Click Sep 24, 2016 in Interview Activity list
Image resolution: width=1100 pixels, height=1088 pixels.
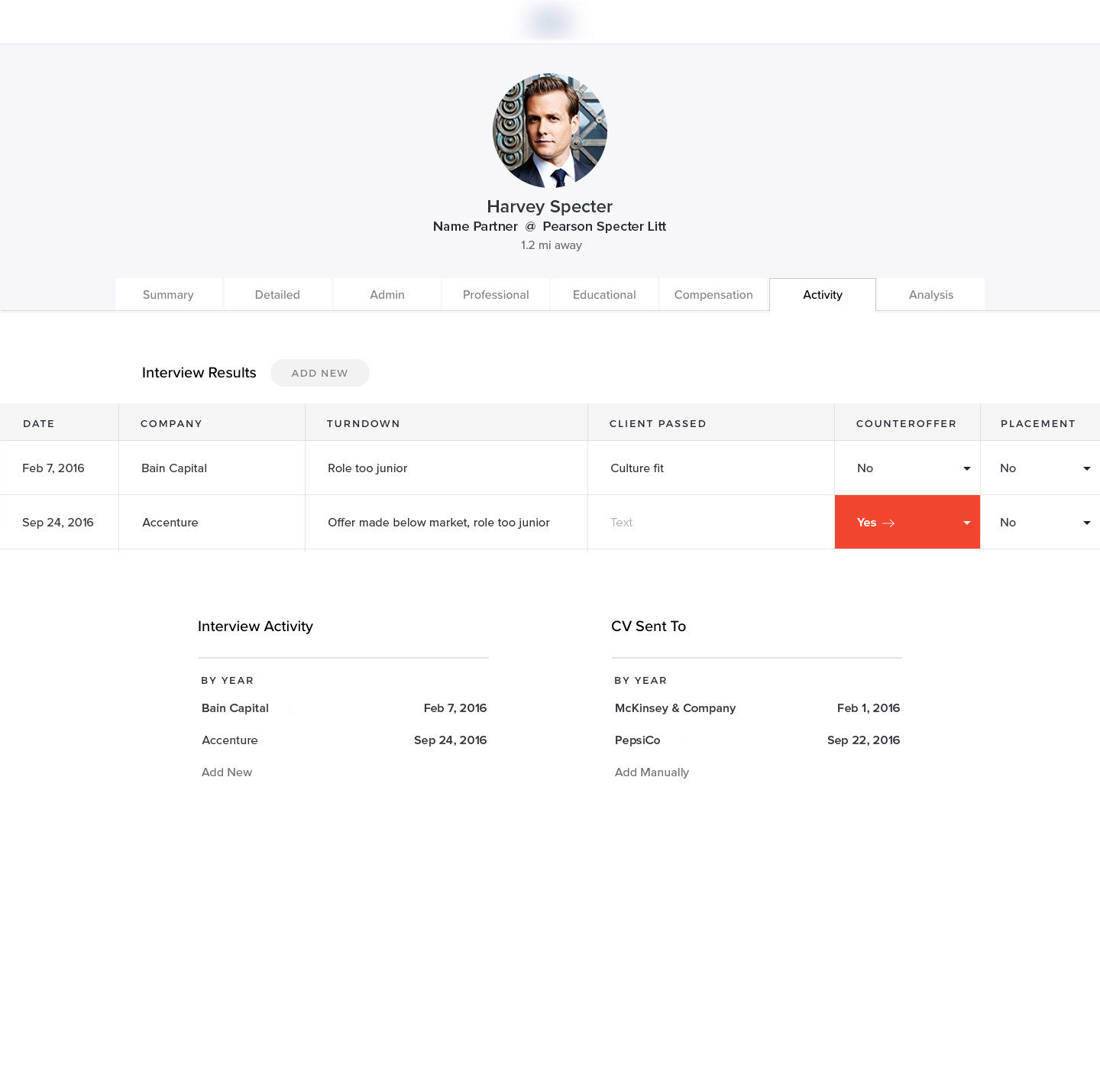point(451,740)
